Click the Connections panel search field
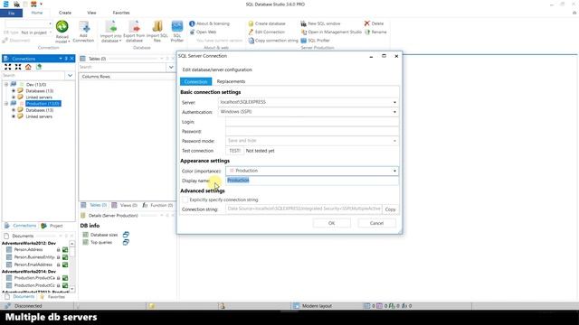 click(x=33, y=76)
